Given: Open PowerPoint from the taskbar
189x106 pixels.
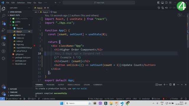Looking at the screenshot, I should pos(116,103).
